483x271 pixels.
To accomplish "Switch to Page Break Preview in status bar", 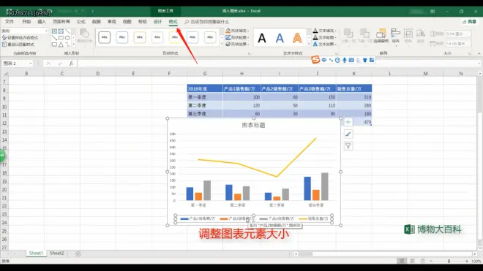I will pos(423,261).
